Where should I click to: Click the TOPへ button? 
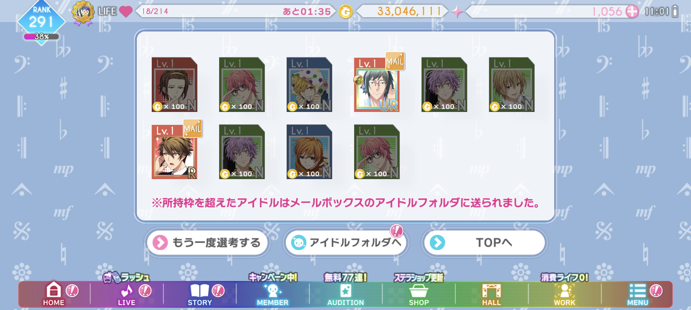click(485, 243)
